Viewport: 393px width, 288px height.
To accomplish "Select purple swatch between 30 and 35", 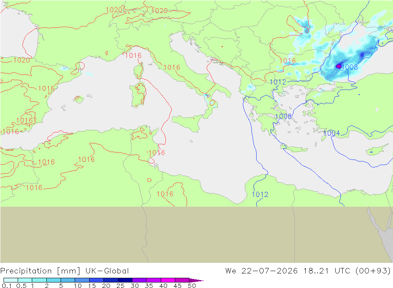I will click(140, 280).
